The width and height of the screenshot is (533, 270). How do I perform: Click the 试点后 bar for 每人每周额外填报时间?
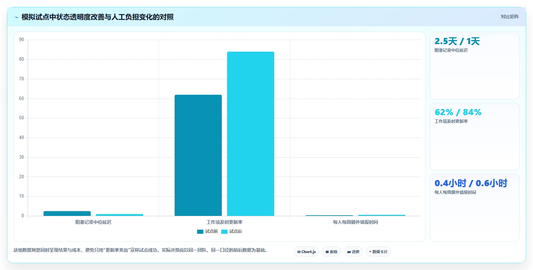[382, 215]
